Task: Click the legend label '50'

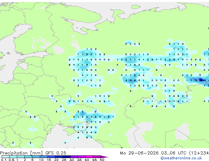Action: pos(102,160)
